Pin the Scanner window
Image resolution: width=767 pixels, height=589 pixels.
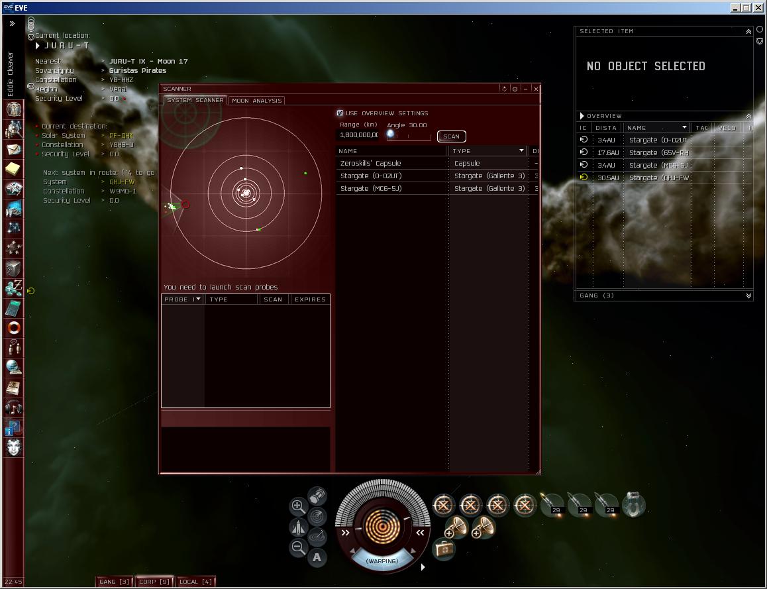pyautogui.click(x=515, y=89)
